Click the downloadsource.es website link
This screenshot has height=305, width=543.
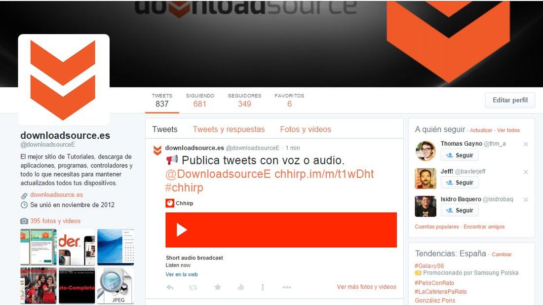(x=56, y=194)
